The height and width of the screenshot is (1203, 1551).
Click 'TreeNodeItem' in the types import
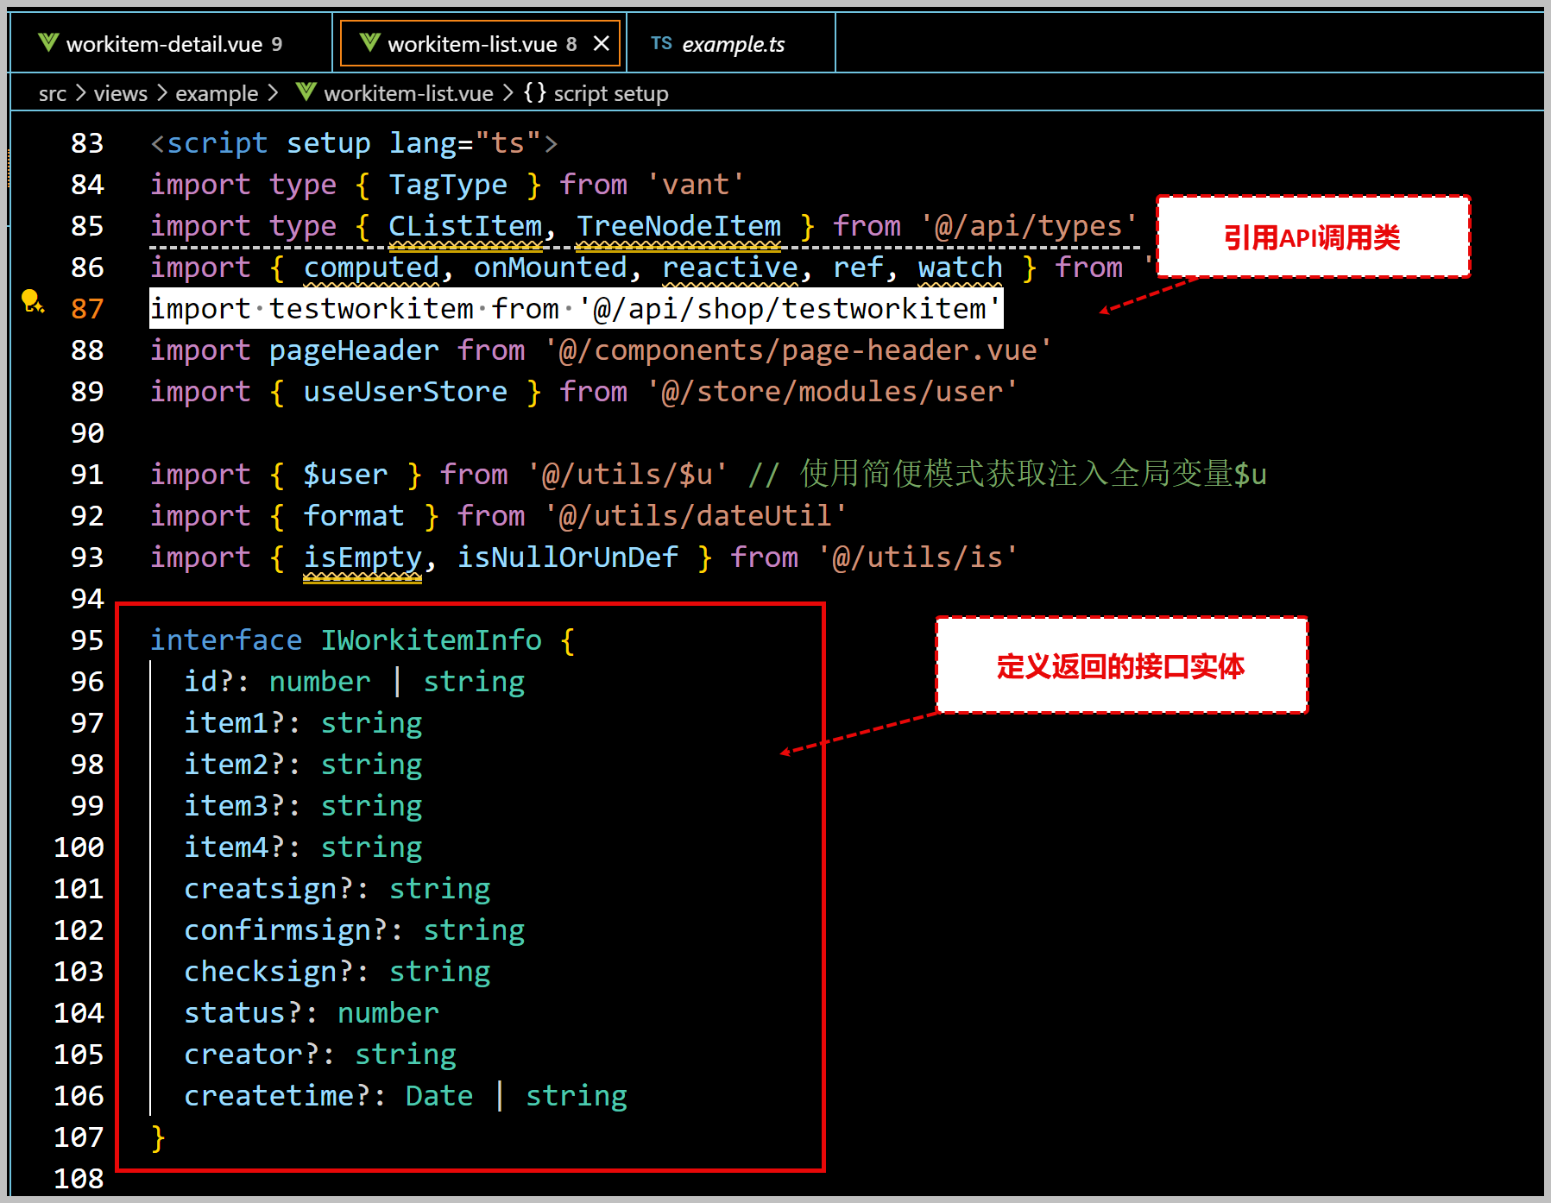coord(678,226)
